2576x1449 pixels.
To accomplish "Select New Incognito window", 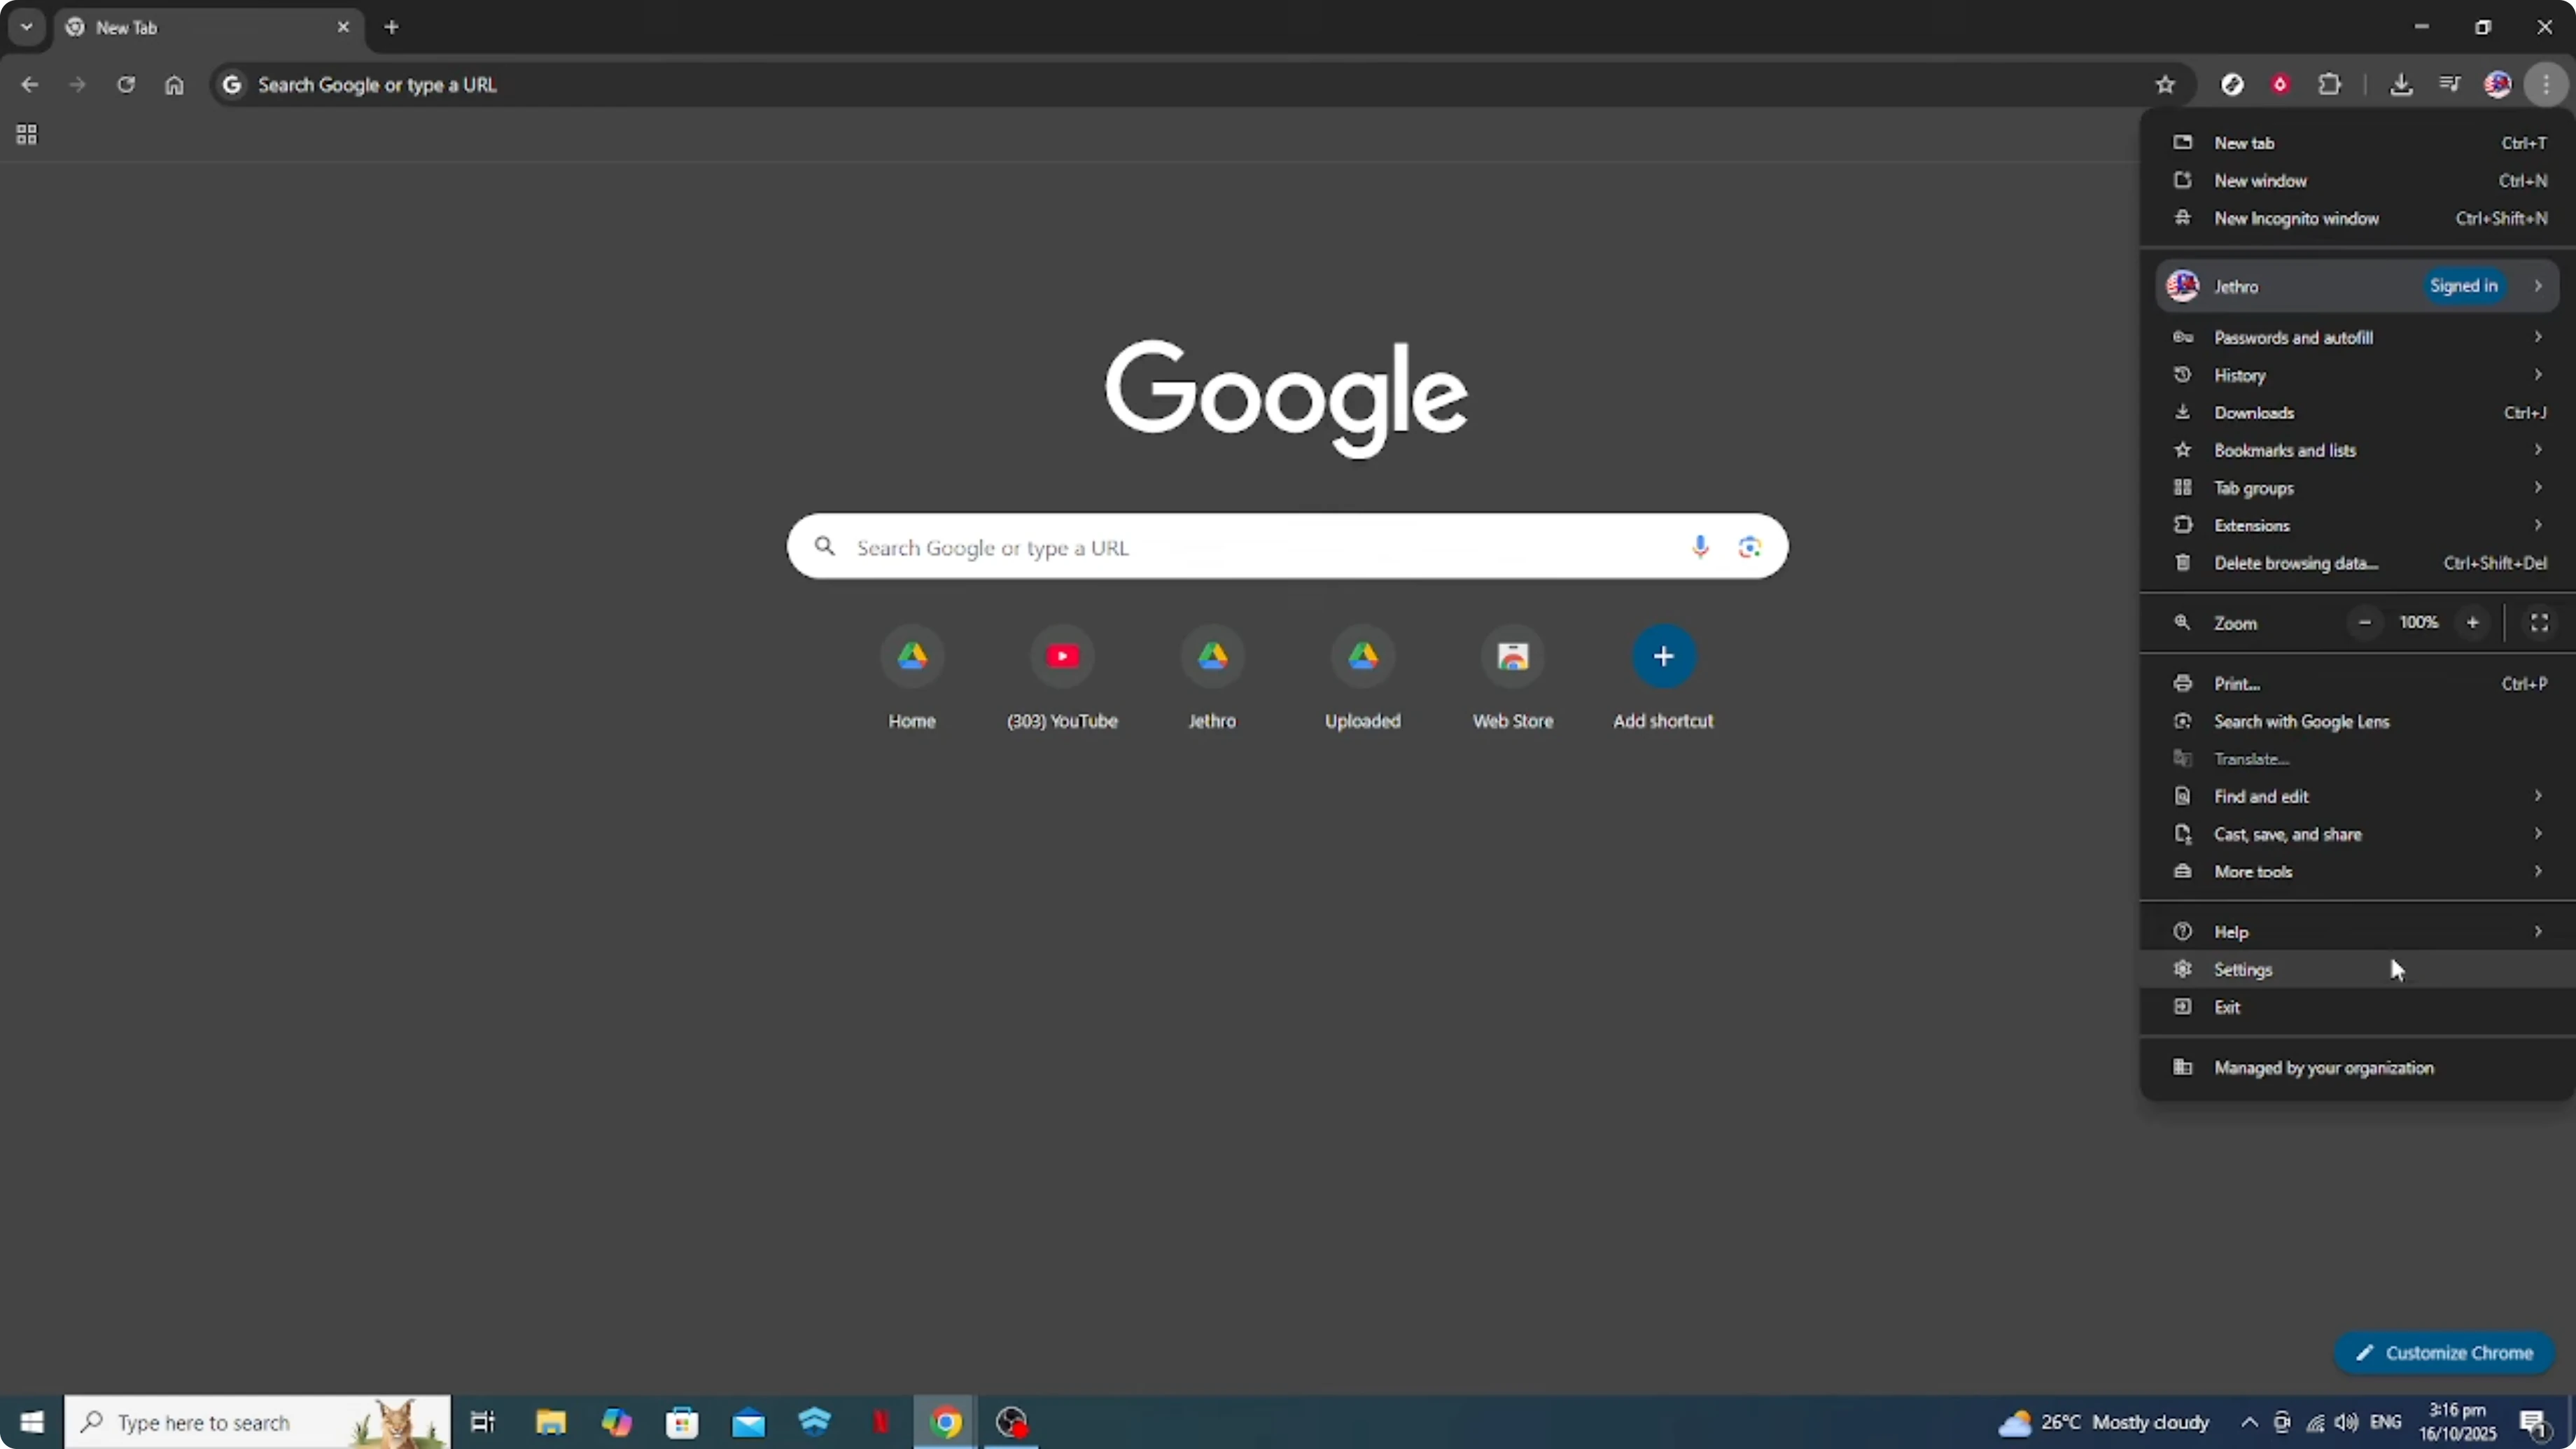I will coord(2296,218).
